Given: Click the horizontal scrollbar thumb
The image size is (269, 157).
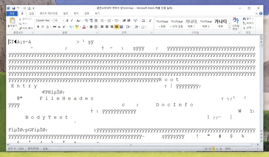Looking at the screenshot, I should pos(131,145).
